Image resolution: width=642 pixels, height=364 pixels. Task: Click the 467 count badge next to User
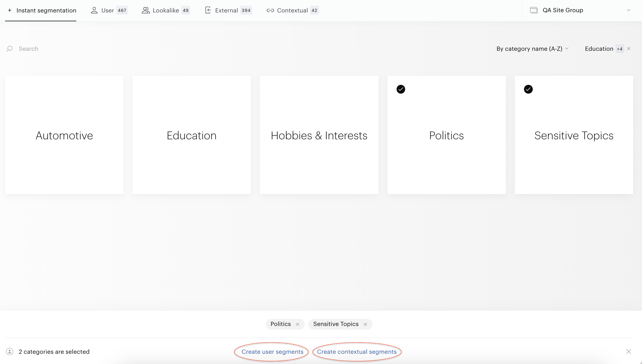(122, 10)
